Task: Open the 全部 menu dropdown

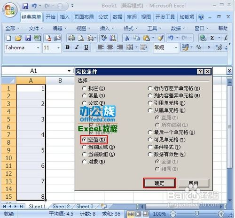Action: point(12,28)
